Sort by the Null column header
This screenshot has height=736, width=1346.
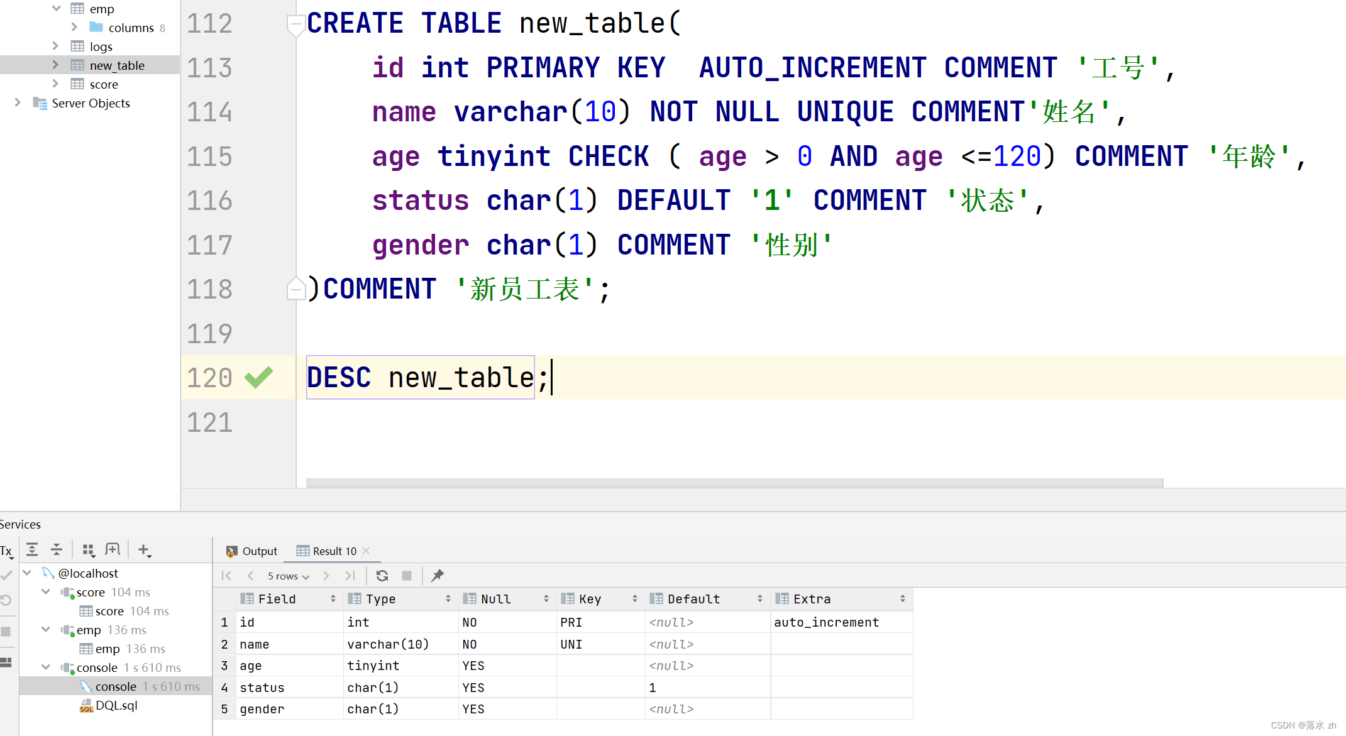[x=507, y=599]
